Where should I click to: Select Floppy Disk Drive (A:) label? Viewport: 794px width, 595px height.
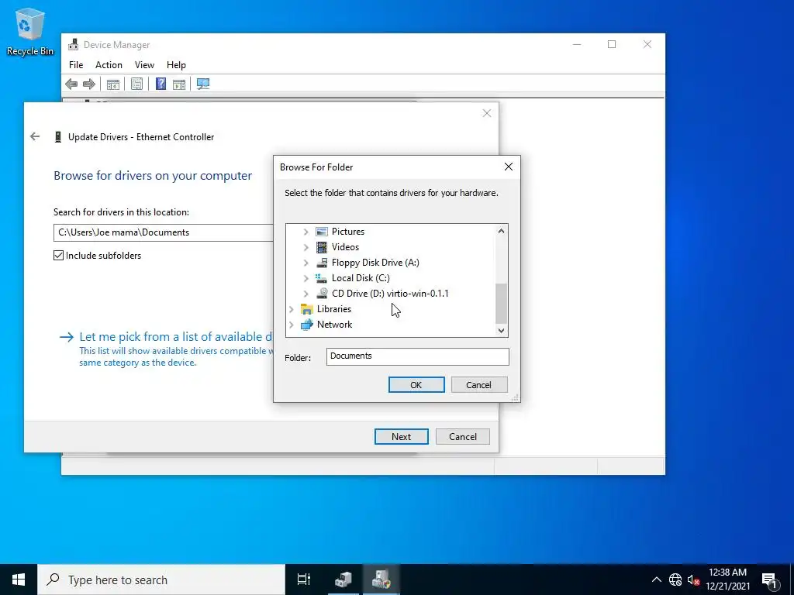coord(375,263)
